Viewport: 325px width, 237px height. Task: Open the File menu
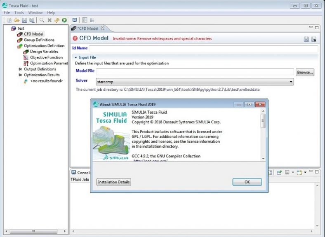tap(7, 13)
